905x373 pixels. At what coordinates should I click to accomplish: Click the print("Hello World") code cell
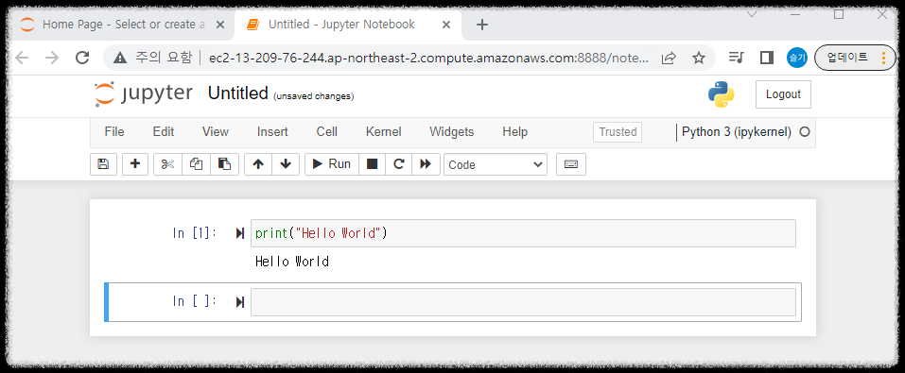tap(523, 233)
